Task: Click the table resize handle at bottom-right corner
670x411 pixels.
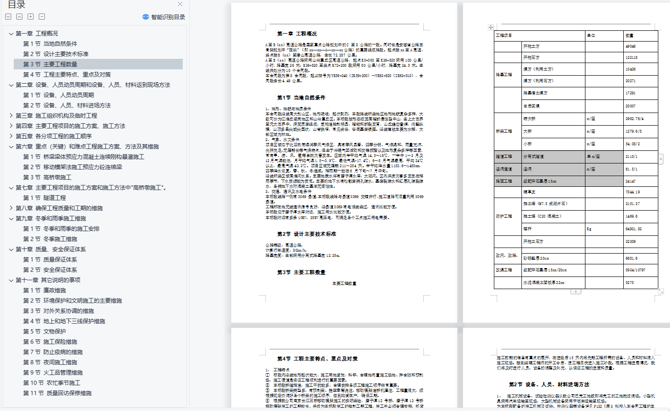Action: point(661,291)
